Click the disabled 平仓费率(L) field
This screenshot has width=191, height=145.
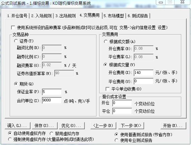(143, 57)
